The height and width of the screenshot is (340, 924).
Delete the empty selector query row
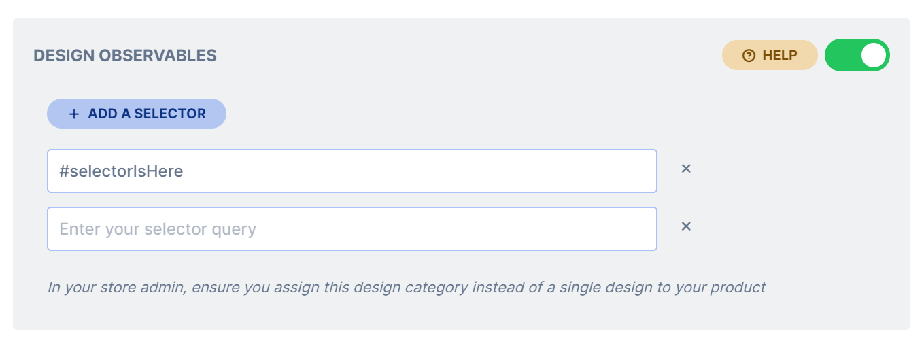click(x=686, y=226)
